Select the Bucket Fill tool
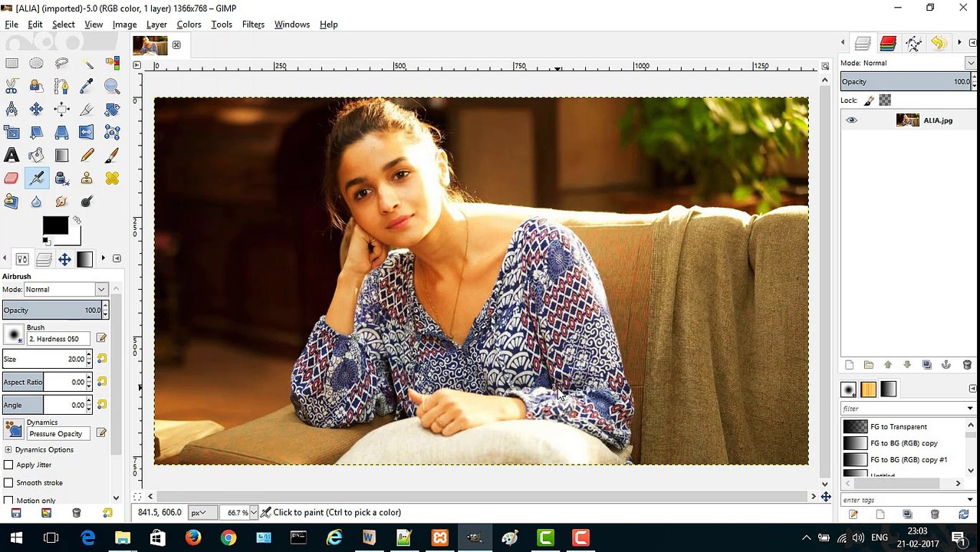The width and height of the screenshot is (980, 552). (36, 156)
